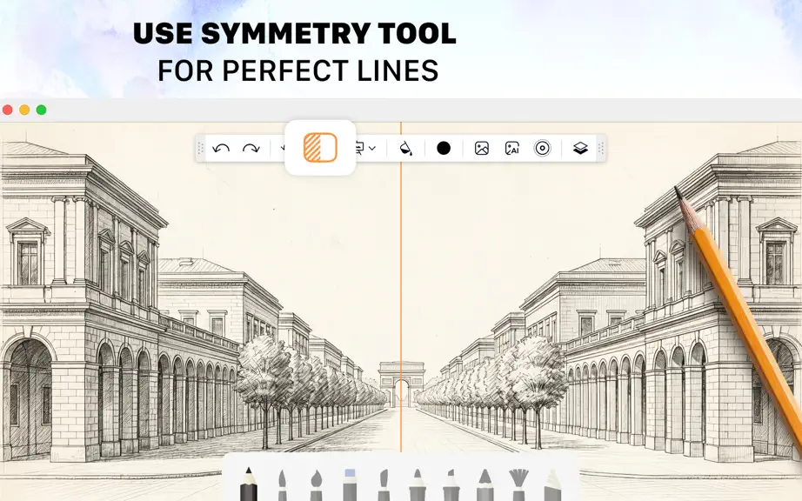Select the chisel-tip marker tool
The image size is (802, 501).
pyautogui.click(x=451, y=485)
